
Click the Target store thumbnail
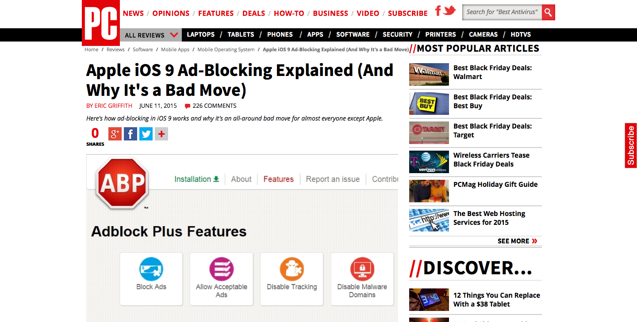pyautogui.click(x=429, y=133)
